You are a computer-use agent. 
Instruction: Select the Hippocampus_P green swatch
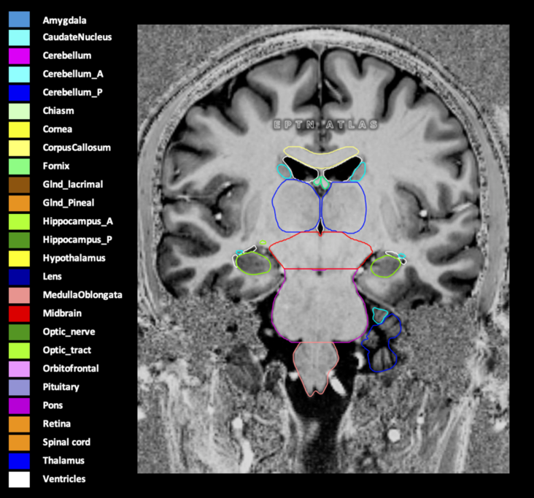tap(19, 240)
